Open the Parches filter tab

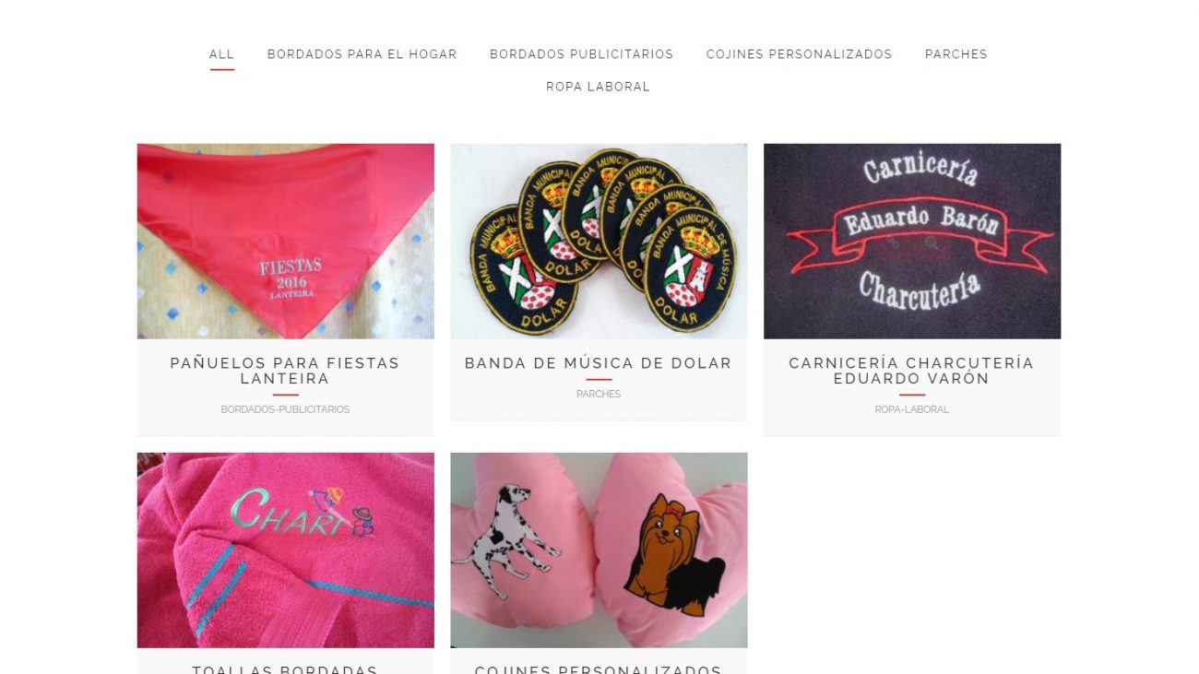[956, 54]
